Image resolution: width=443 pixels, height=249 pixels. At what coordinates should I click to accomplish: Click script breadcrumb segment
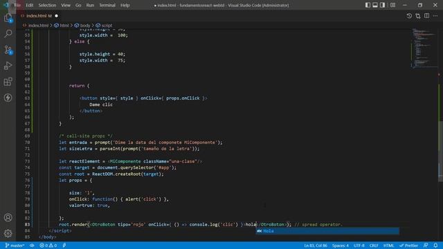pyautogui.click(x=107, y=26)
